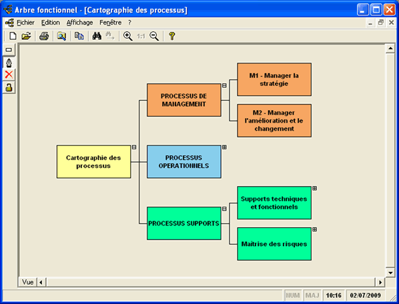Image resolution: width=399 pixels, height=304 pixels.
Task: Zoom in using magnifier plus icon
Action: coord(127,36)
